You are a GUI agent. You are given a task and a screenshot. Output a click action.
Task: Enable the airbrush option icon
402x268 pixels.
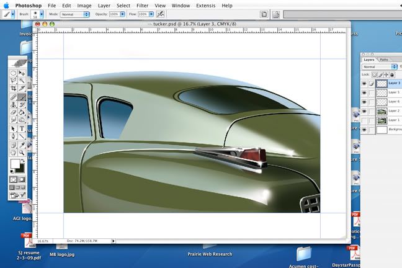161,14
